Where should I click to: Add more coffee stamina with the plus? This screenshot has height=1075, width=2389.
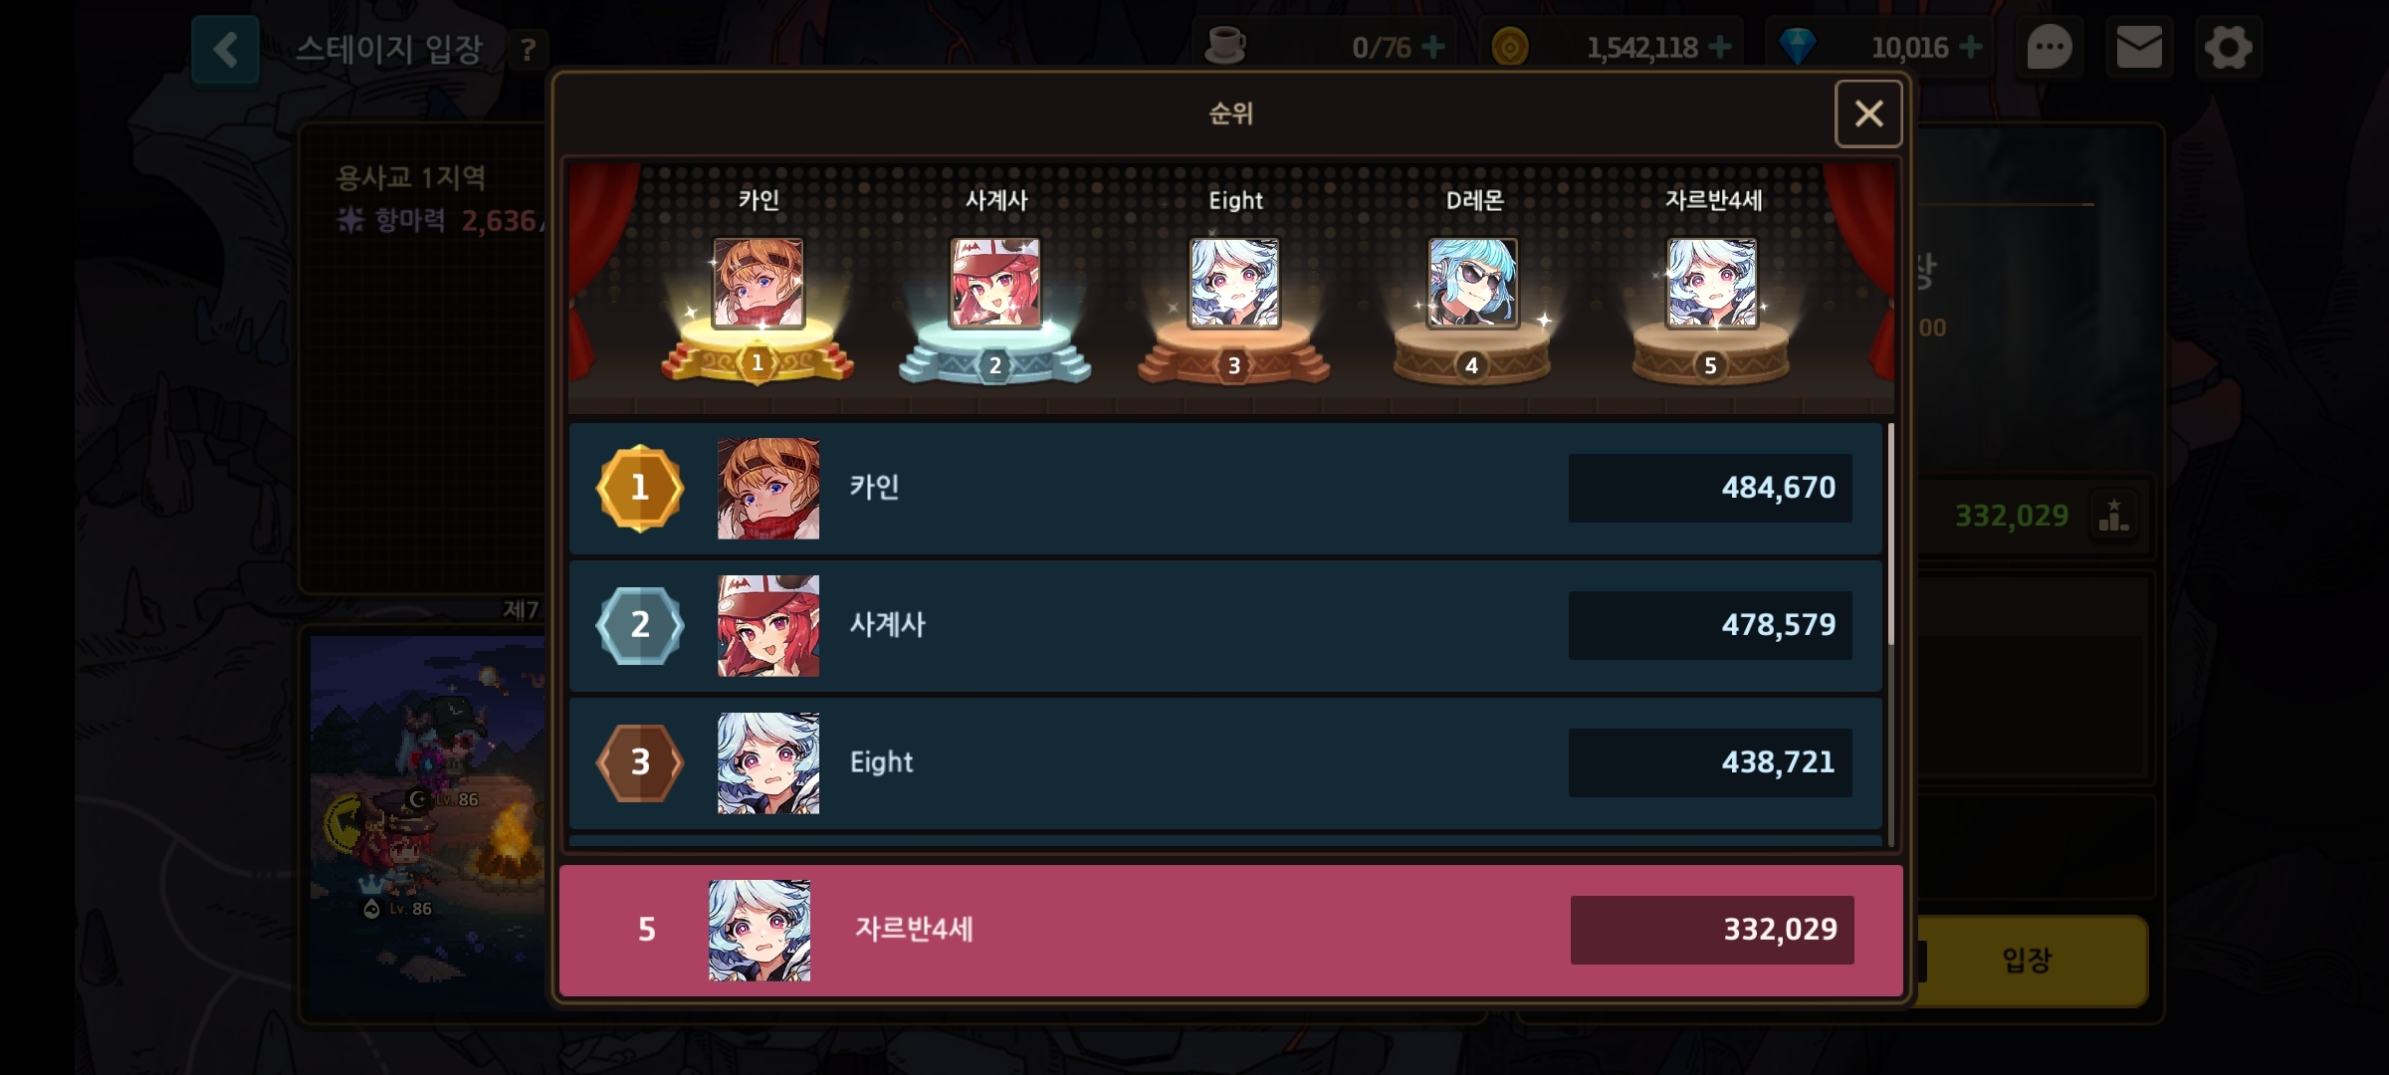[1433, 47]
